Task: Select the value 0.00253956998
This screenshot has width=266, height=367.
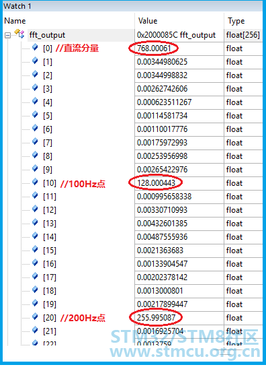Action: coord(162,156)
